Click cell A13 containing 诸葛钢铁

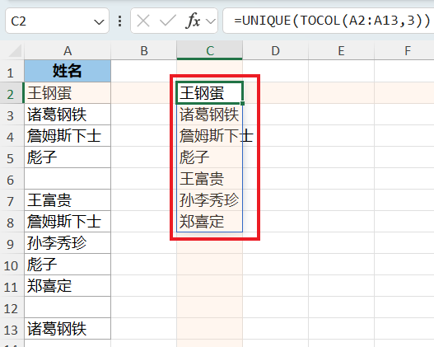(68, 329)
